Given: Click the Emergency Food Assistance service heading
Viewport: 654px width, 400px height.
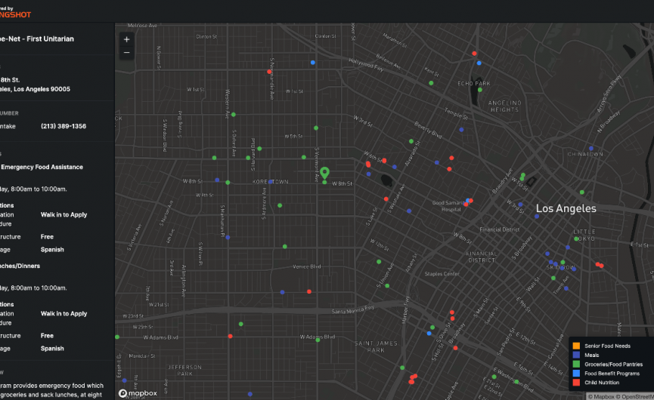Looking at the screenshot, I should pos(42,167).
